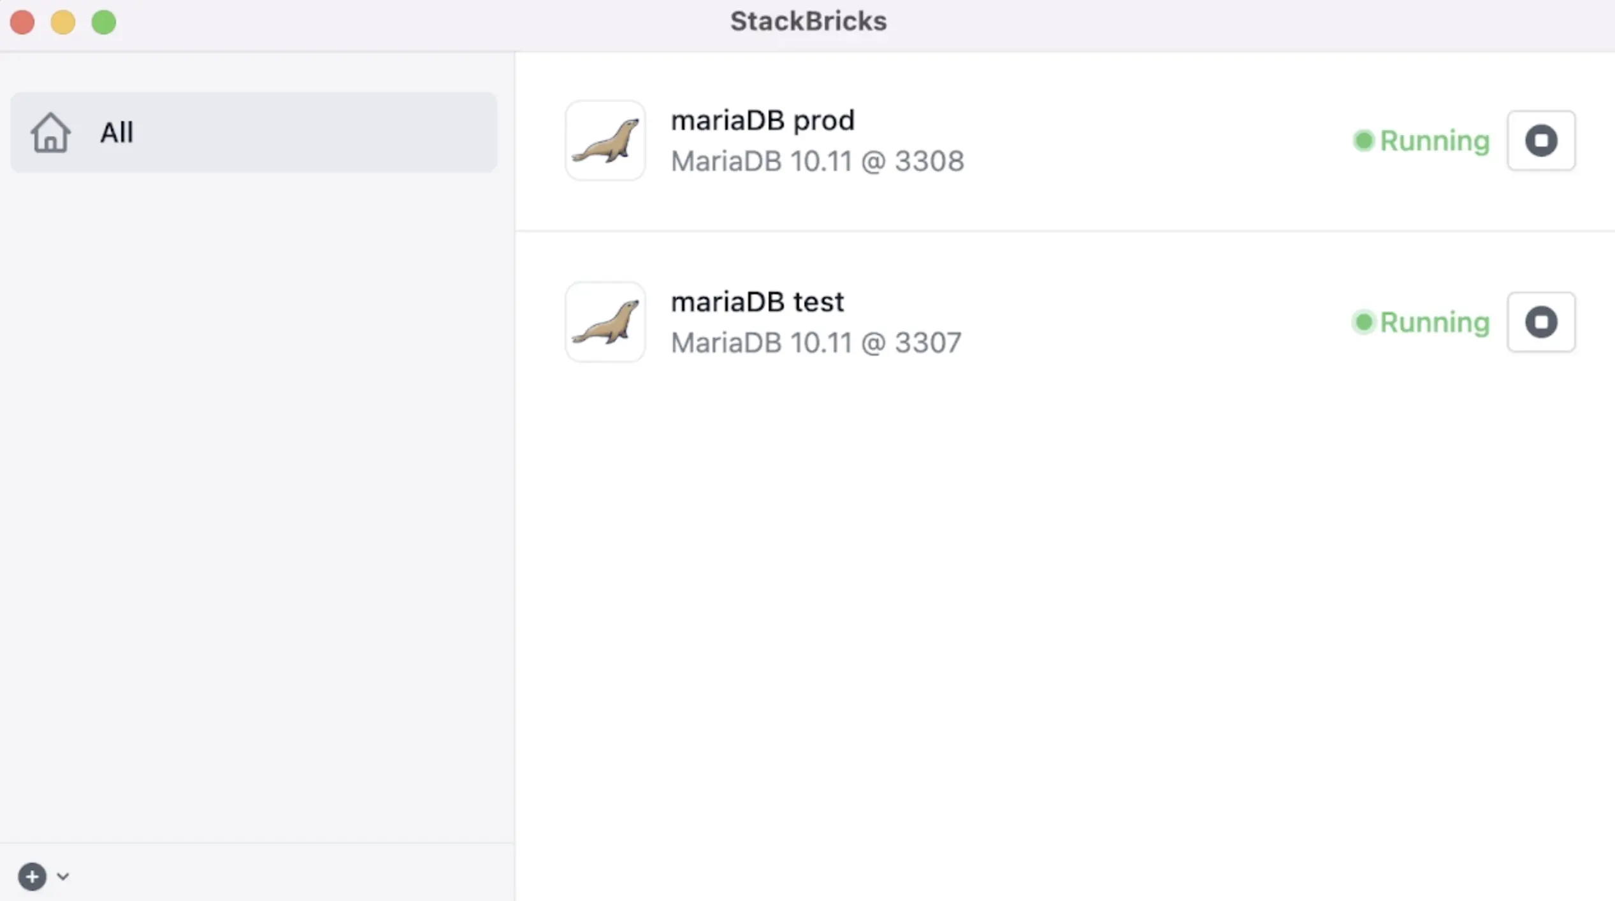Select the MariaDB 10.11 @ 3307 subtitle

pyautogui.click(x=816, y=343)
